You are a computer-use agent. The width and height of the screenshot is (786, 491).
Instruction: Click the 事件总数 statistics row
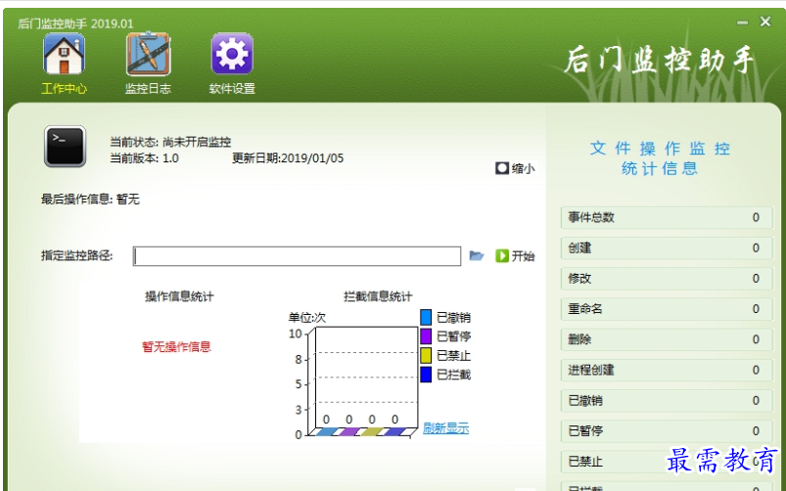(x=667, y=217)
